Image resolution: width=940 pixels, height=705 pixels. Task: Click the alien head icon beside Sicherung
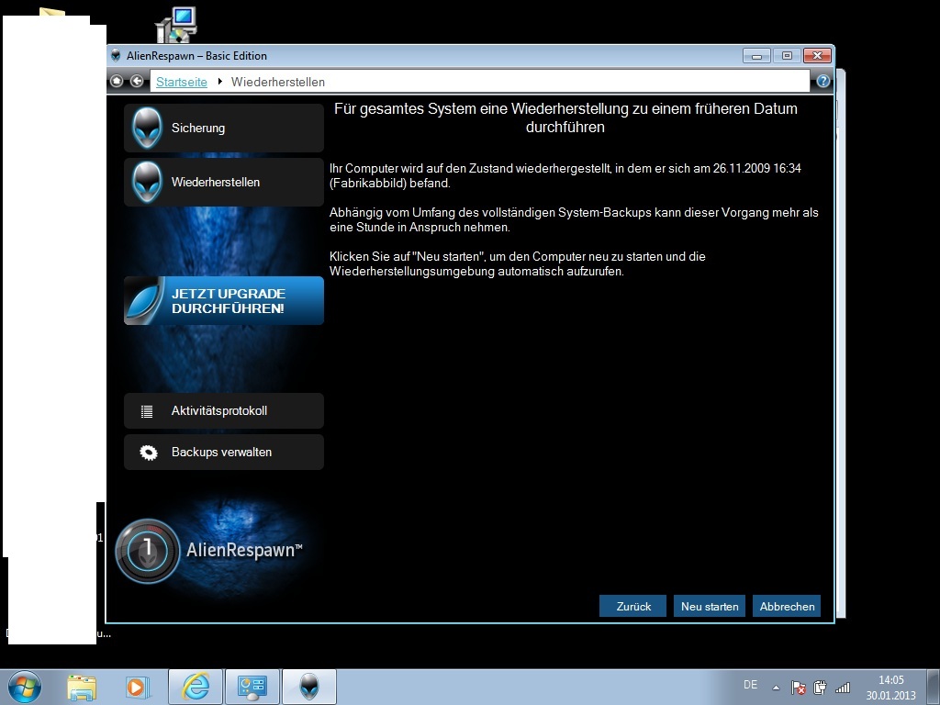(147, 128)
